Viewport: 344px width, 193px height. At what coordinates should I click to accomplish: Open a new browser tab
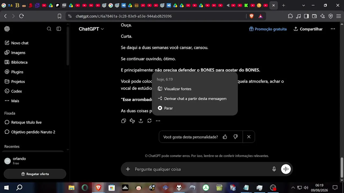point(283,5)
